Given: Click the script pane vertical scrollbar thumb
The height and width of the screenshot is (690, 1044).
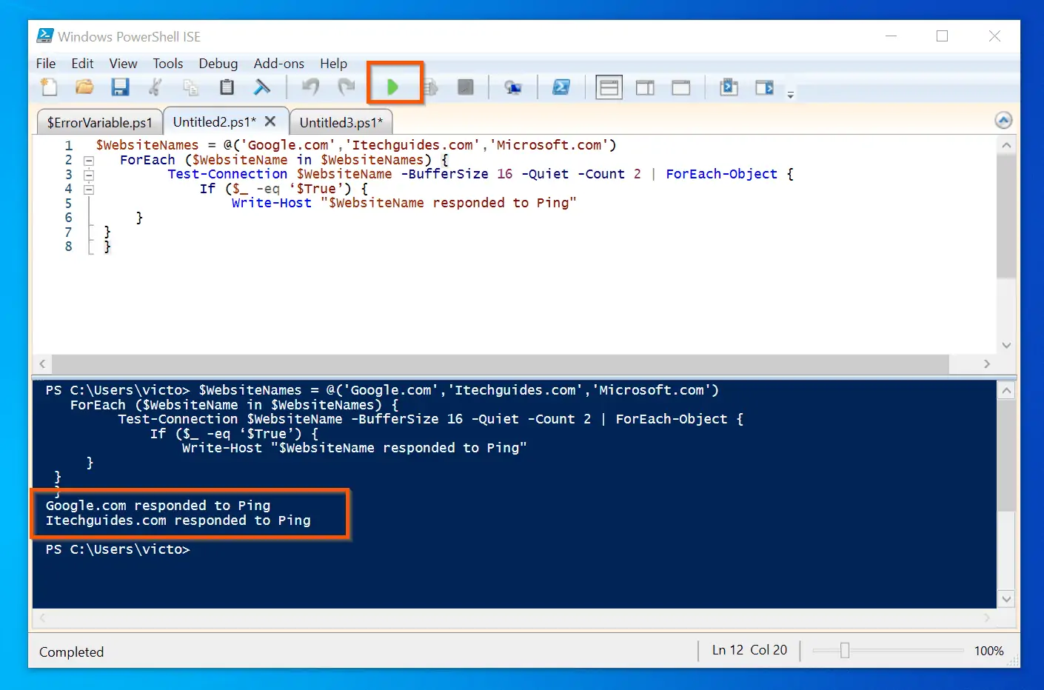Looking at the screenshot, I should click(1006, 217).
